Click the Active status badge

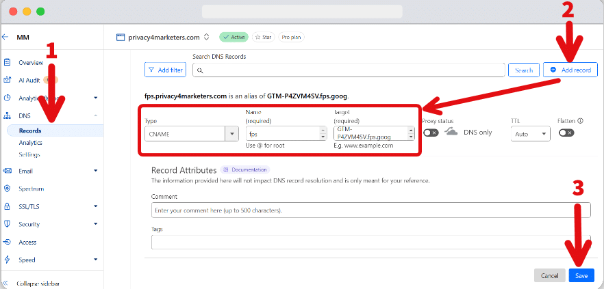coord(234,38)
